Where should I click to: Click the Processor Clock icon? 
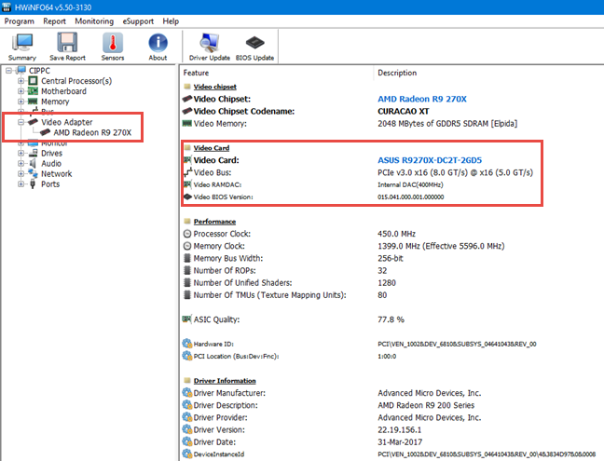click(187, 234)
